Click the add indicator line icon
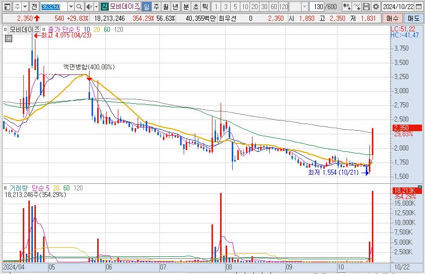 (x=356, y=7)
